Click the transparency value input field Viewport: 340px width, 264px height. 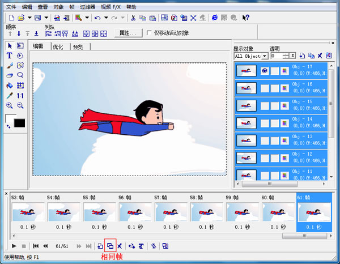point(277,56)
